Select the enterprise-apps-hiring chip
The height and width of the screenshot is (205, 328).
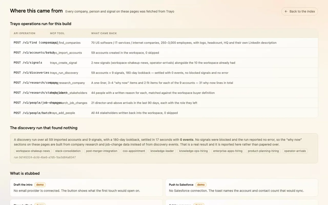pos(228,151)
